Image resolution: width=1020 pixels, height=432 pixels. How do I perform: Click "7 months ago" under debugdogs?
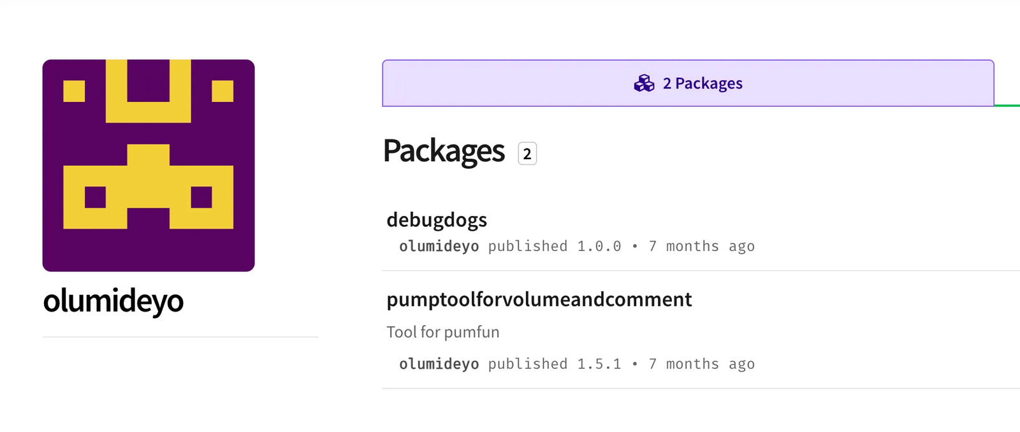click(x=701, y=247)
